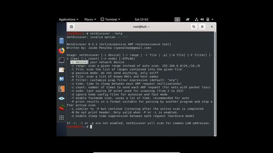
Task: Open new terminal tab button
Action: (71, 27)
